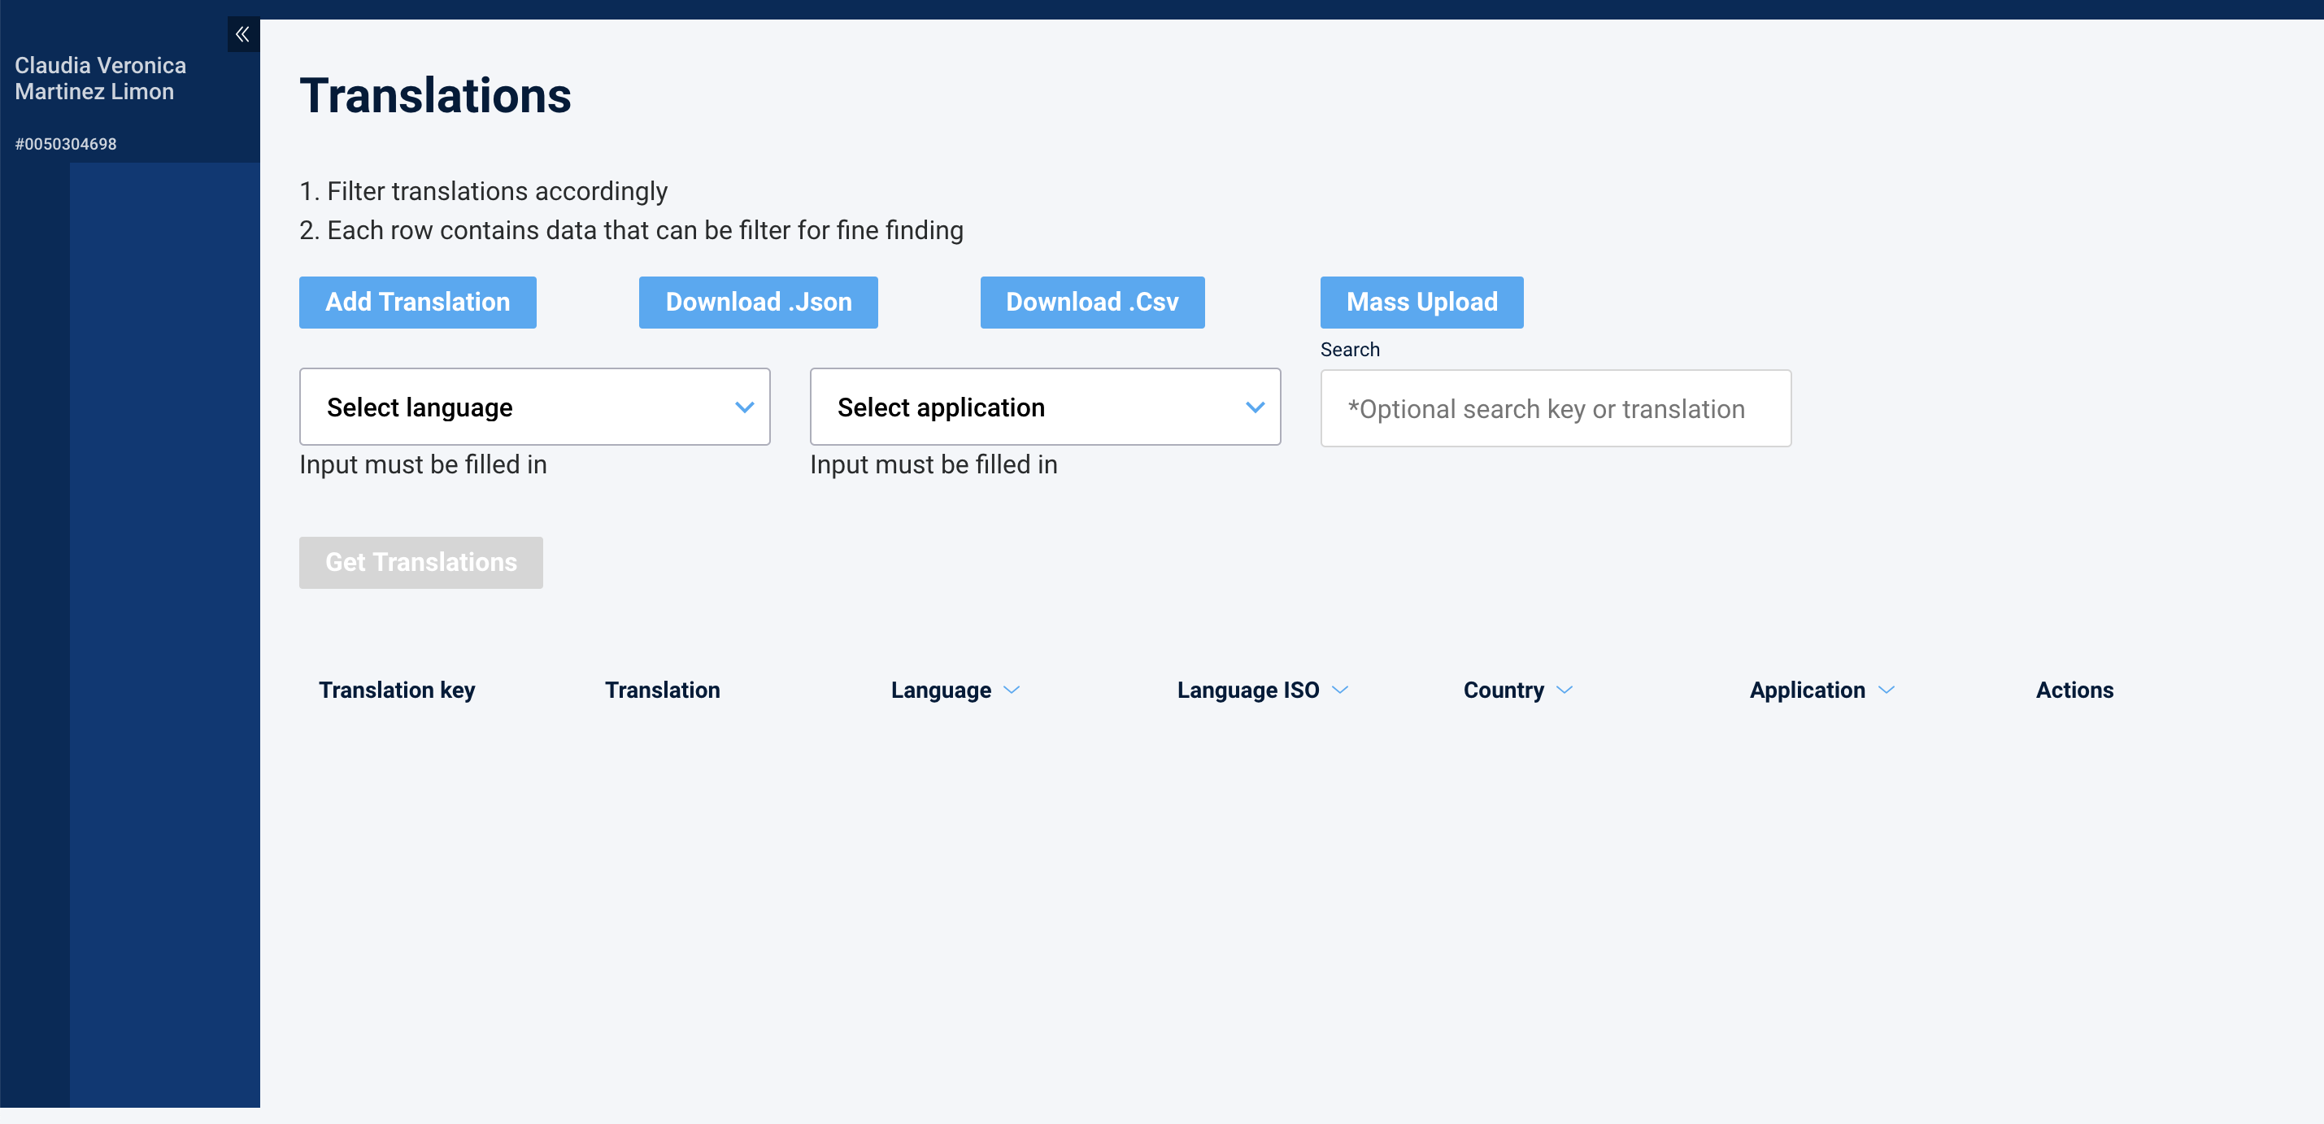Click user name Claudia Veronica Martinez Limon
This screenshot has width=2324, height=1124.
[x=100, y=78]
